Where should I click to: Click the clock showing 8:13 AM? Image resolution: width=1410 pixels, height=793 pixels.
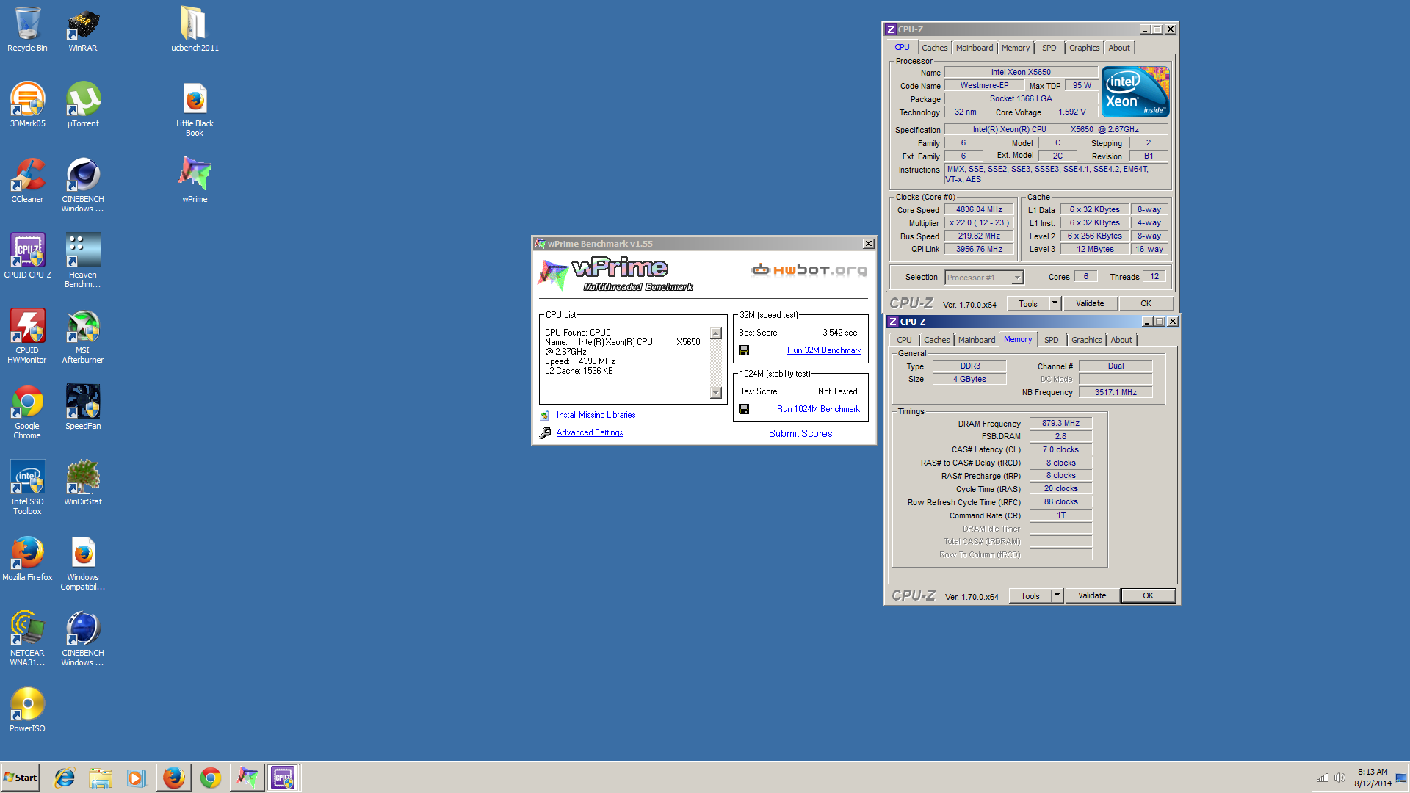pos(1372,772)
